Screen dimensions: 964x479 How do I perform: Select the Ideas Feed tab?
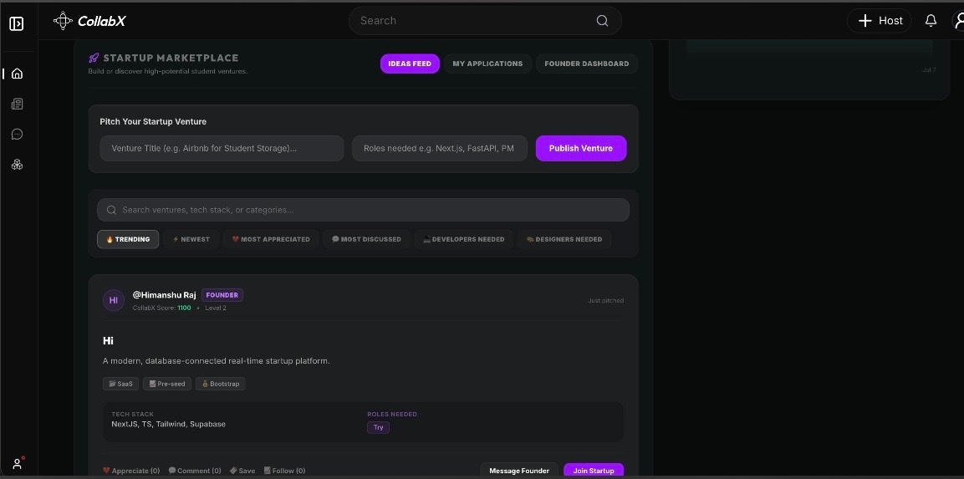(410, 64)
